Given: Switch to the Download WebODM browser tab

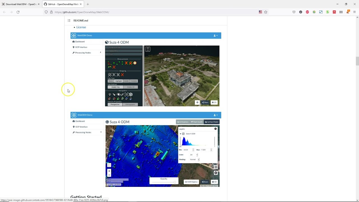Looking at the screenshot, I should pyautogui.click(x=20, y=4).
